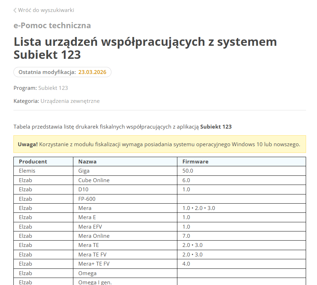Click the 'Firmware' column header
The height and width of the screenshot is (285, 317).
click(242, 162)
